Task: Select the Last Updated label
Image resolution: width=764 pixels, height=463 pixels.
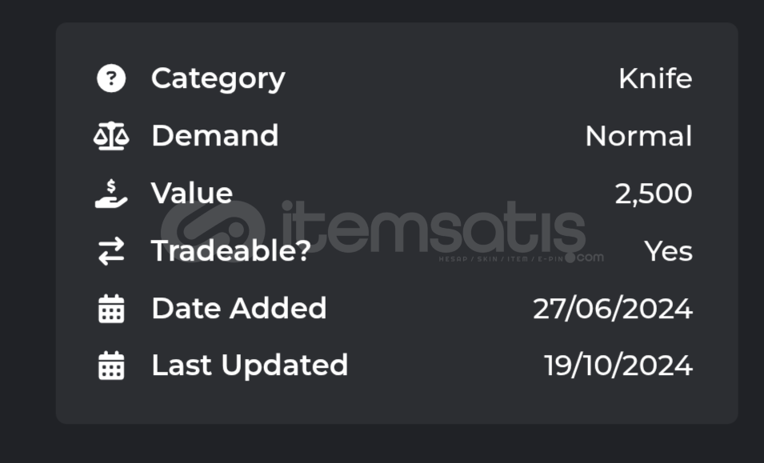Action: click(x=250, y=365)
